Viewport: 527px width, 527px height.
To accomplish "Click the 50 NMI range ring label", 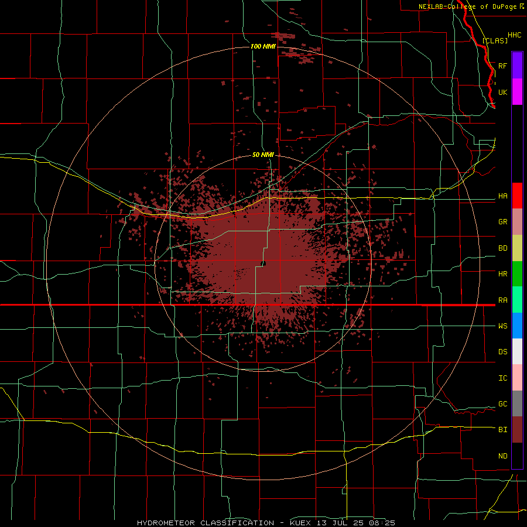I will [263, 155].
